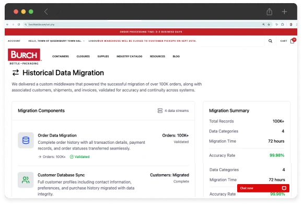Viewport: 303px width, 205px height.
Task: Click the speech bubble icon on Chat now
Action: [284, 188]
